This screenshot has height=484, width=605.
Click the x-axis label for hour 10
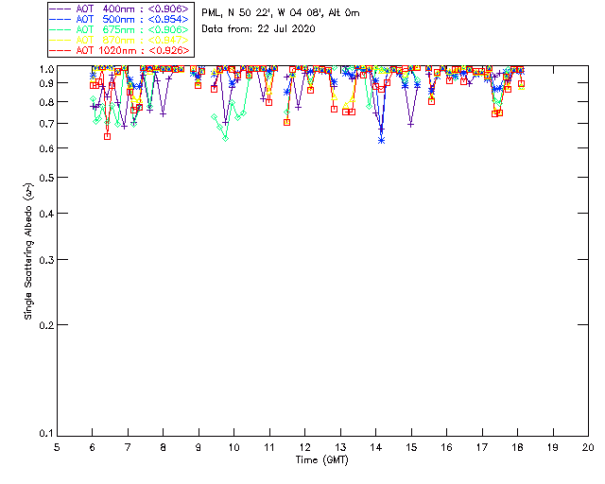coord(233,447)
